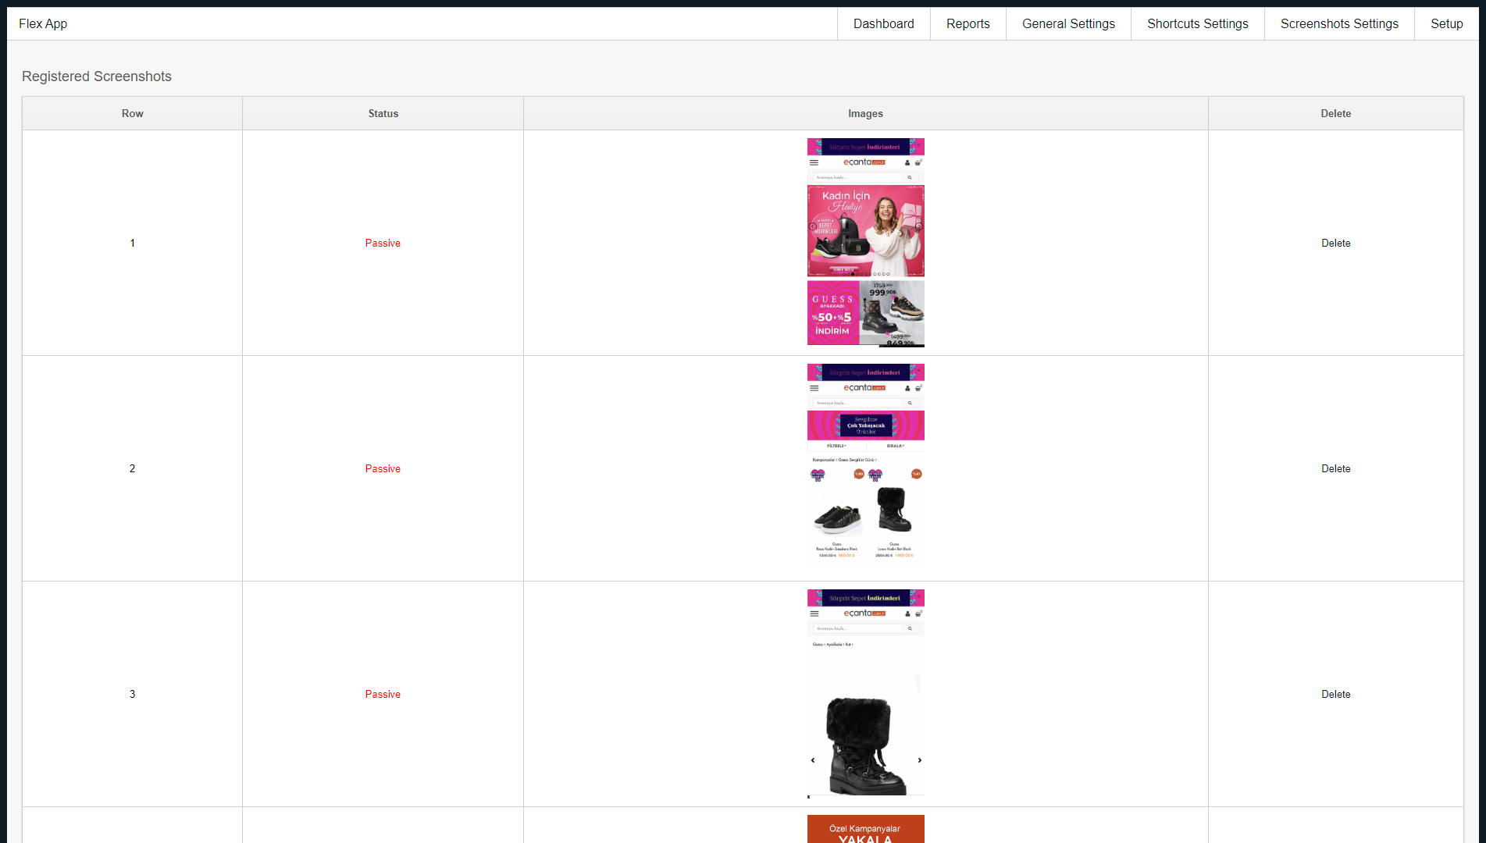This screenshot has height=843, width=1486.
Task: Delete the screenshot in row 2
Action: pos(1335,468)
